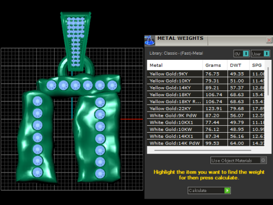Click the SPG column header

[257, 65]
